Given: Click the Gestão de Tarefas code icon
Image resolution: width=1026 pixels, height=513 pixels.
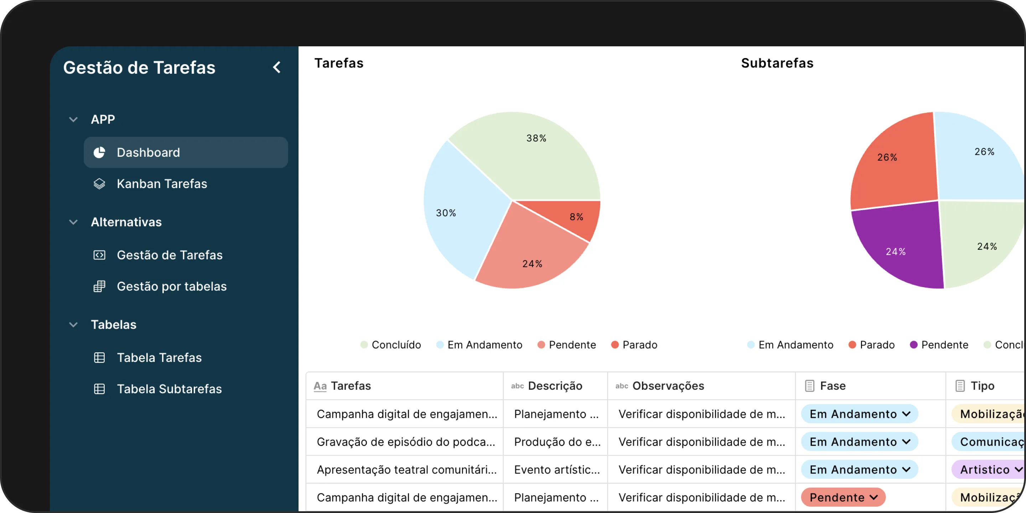Looking at the screenshot, I should pyautogui.click(x=99, y=255).
